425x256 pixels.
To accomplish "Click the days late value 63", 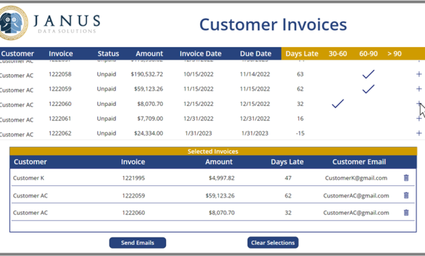I will click(x=300, y=74).
